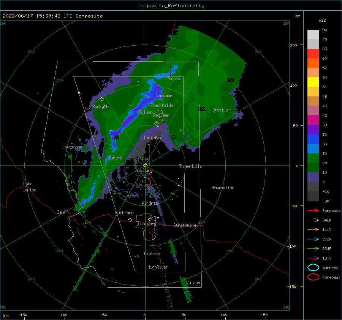Select the Lacombe city label
The height and width of the screenshot is (320, 342).
coord(164,96)
